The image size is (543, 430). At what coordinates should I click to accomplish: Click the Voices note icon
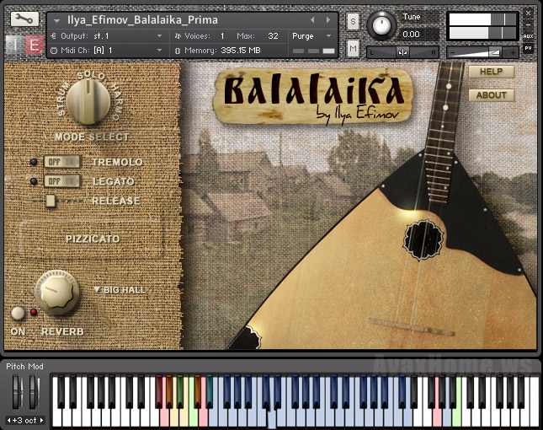(178, 36)
